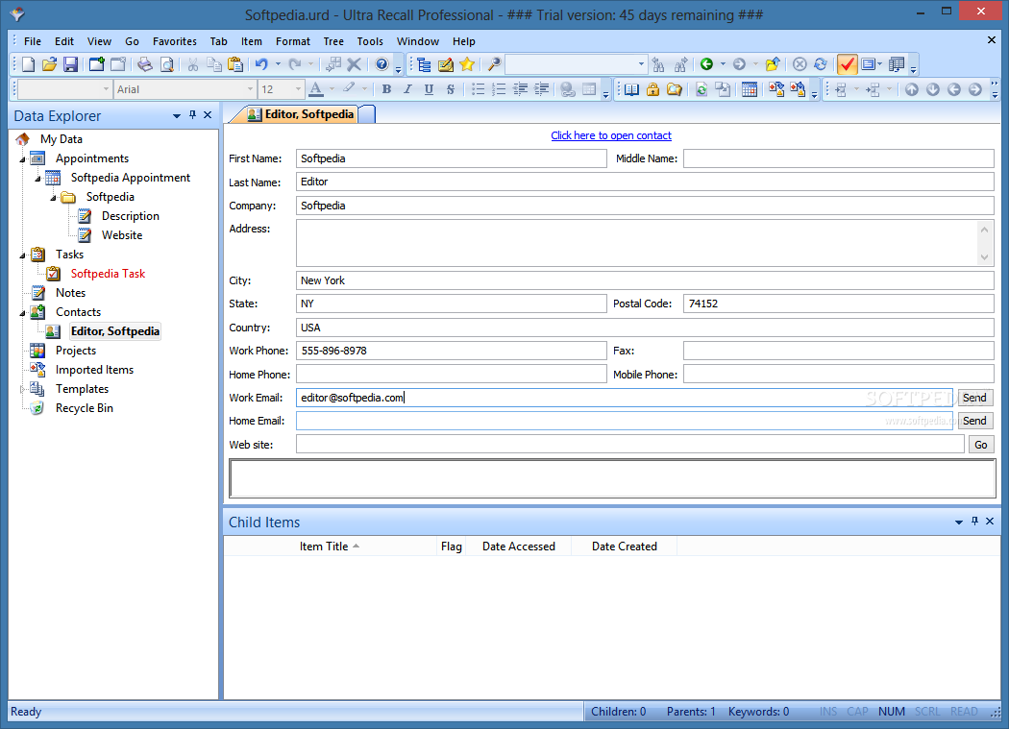Click the blue Help question mark icon
This screenshot has height=729, width=1009.
click(x=381, y=64)
